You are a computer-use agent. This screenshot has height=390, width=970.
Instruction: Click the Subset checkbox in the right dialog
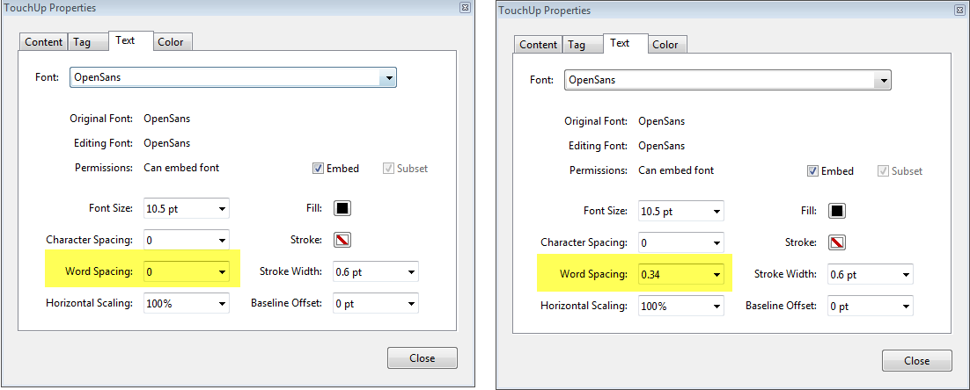point(883,171)
